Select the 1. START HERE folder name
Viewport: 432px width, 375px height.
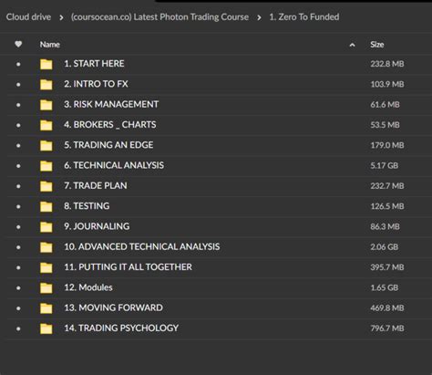(94, 64)
